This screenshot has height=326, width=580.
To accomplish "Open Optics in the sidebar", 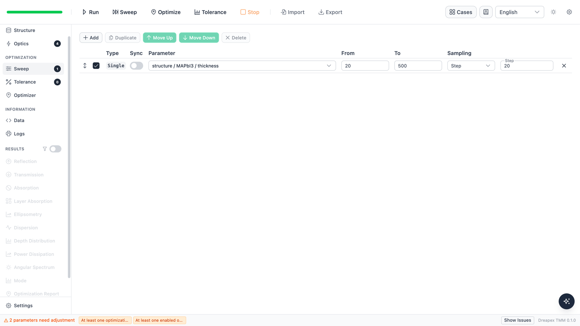I will [x=33, y=44].
